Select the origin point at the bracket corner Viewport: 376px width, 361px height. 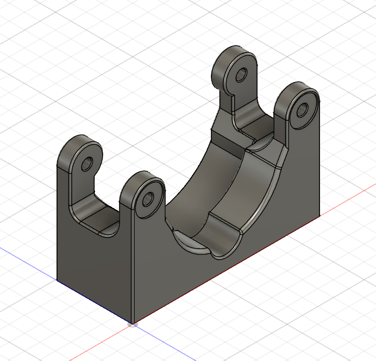pos(133,323)
